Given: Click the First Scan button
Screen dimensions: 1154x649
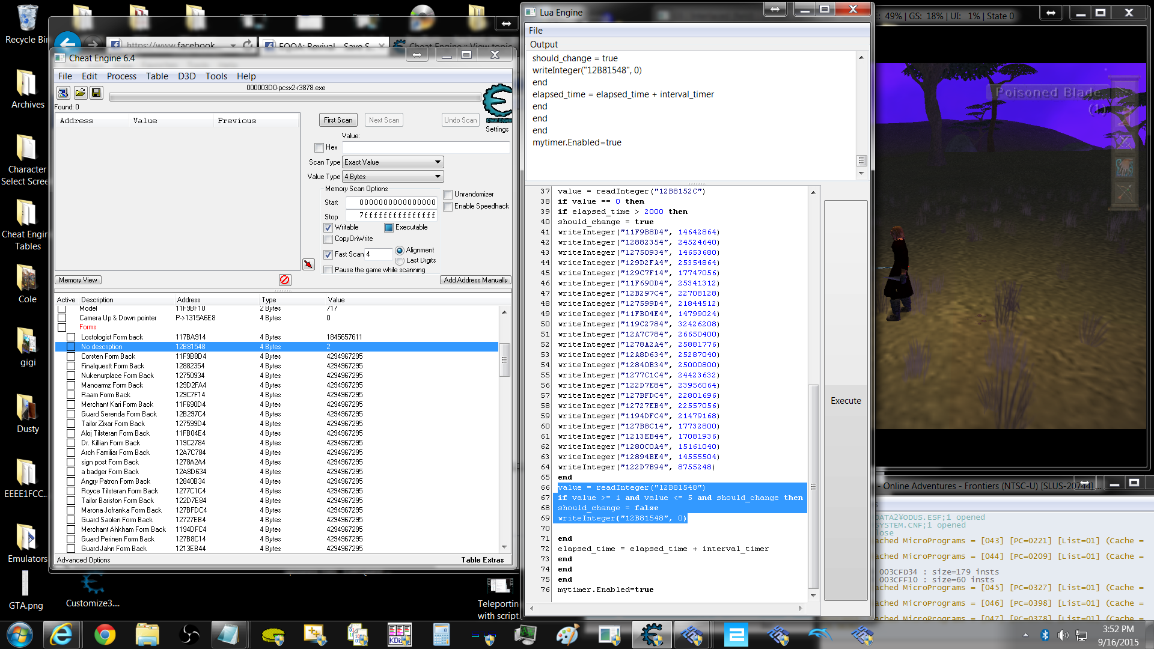Looking at the screenshot, I should pos(338,120).
